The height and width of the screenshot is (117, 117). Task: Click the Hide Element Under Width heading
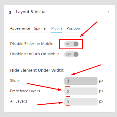(37, 70)
